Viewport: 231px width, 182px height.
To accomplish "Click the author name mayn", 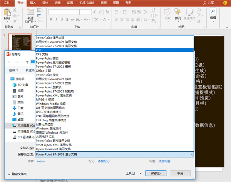I will (x=41, y=161).
